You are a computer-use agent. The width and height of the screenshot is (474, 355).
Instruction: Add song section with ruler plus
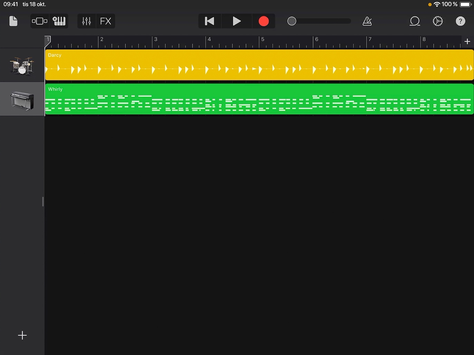(x=467, y=41)
